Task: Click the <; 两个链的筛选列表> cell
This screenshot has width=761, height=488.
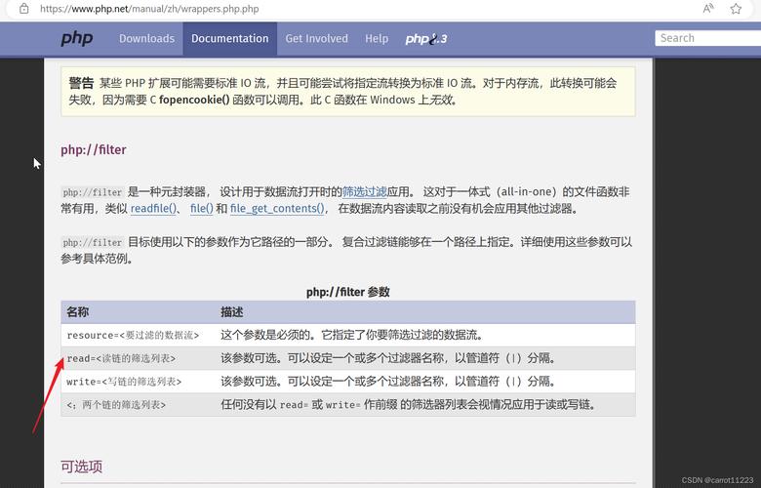Action: click(x=139, y=404)
